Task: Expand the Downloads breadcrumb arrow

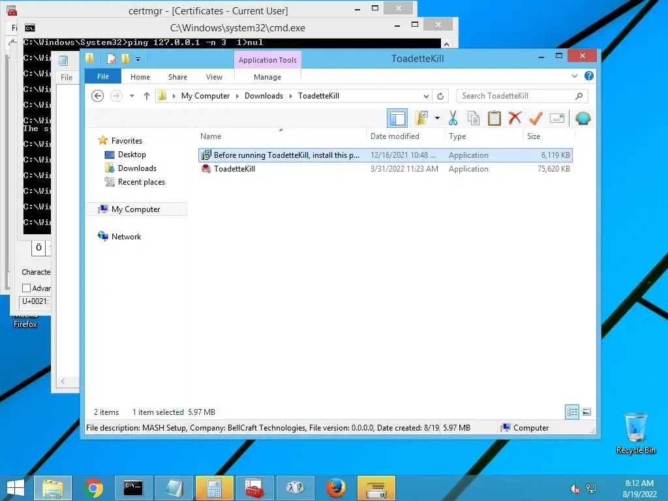Action: [x=290, y=96]
